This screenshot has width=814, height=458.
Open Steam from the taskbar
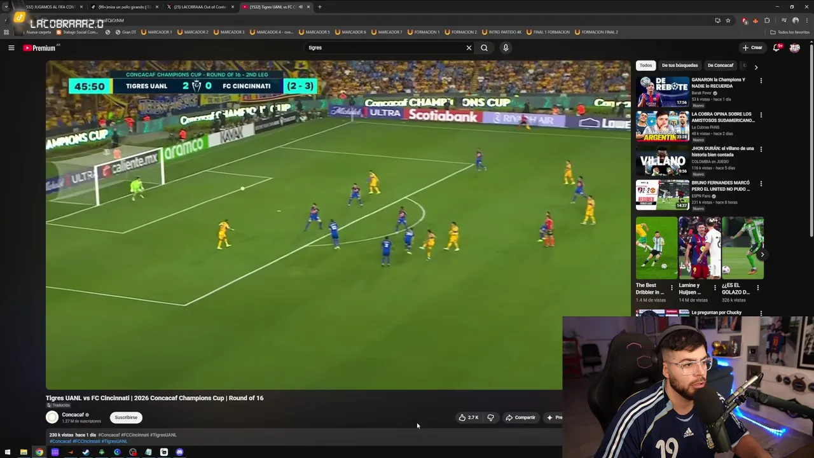(86, 452)
